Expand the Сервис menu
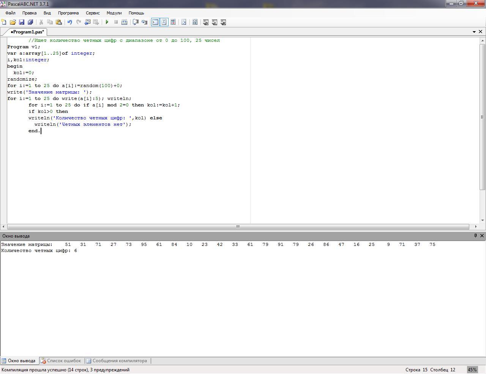 click(93, 13)
